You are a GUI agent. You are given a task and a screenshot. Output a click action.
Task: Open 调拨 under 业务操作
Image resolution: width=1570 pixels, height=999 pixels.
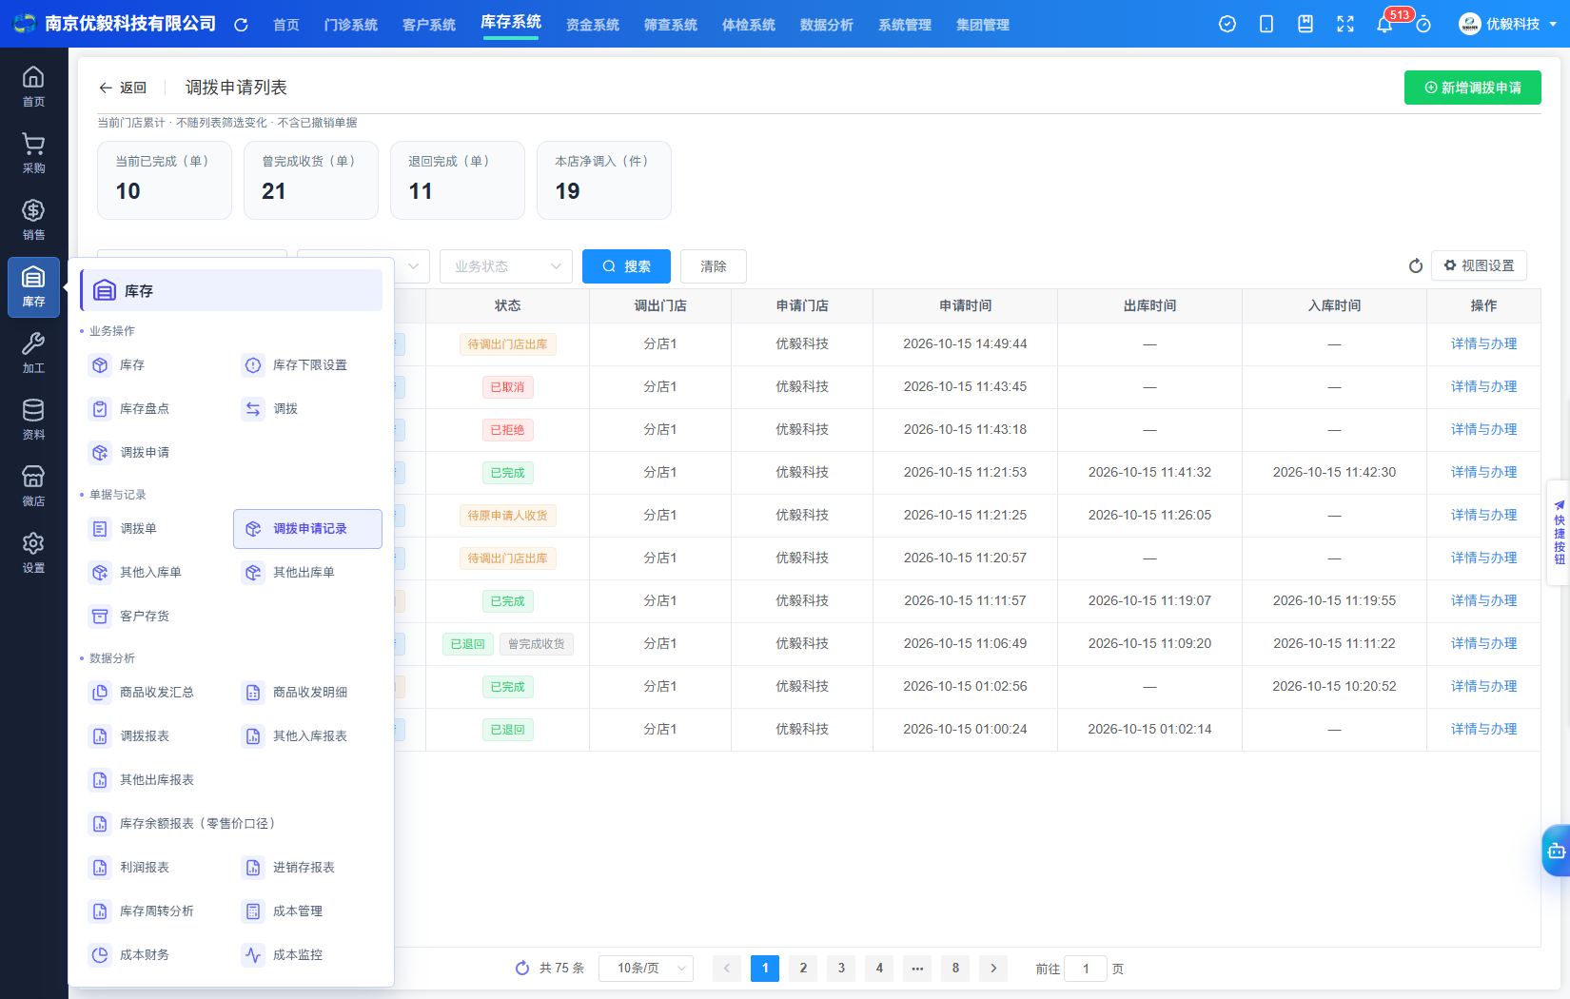point(308,409)
